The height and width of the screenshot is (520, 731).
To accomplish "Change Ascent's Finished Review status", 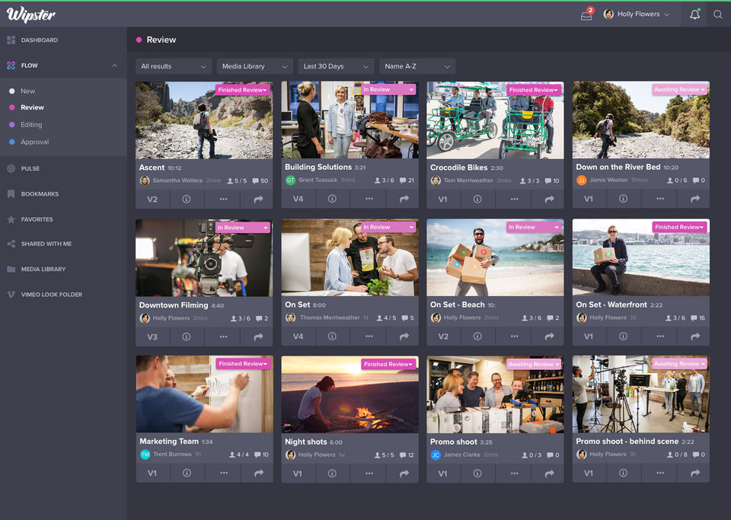I will point(242,90).
